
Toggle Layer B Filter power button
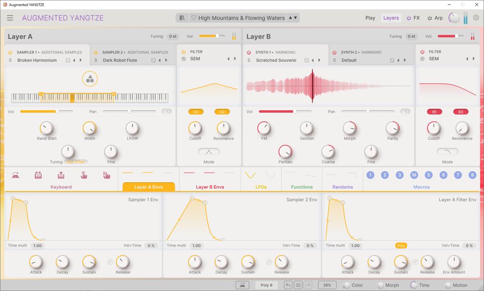click(422, 52)
